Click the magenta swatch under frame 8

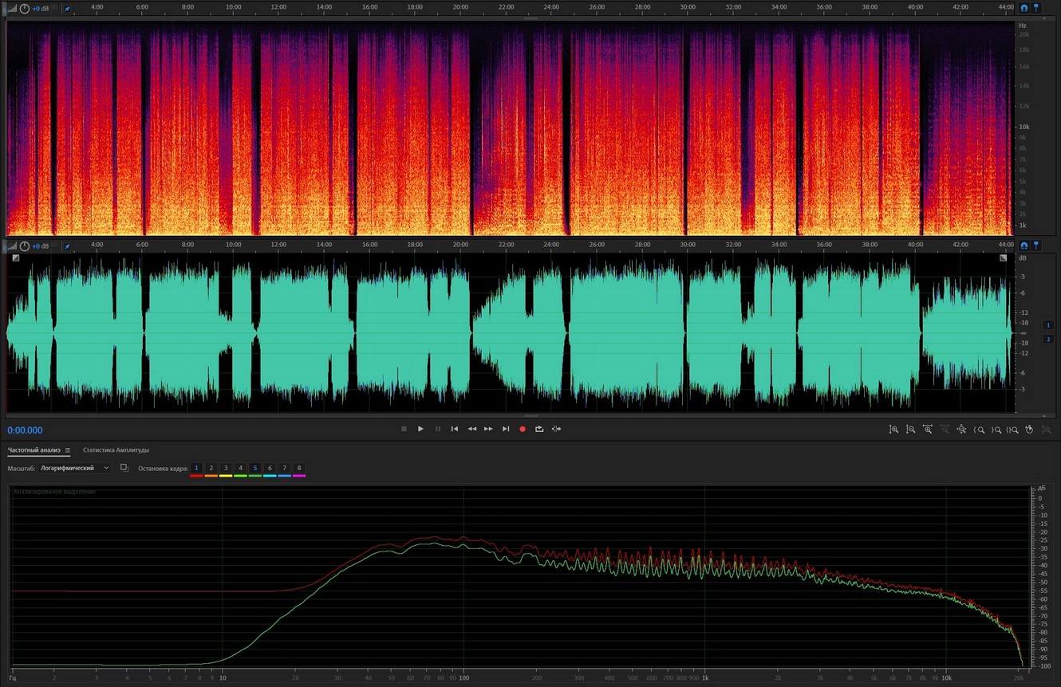pyautogui.click(x=299, y=476)
